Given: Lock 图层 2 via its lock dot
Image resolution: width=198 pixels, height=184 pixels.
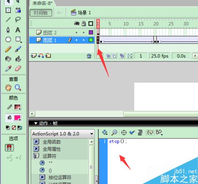Looking at the screenshot, I should (x=84, y=32).
